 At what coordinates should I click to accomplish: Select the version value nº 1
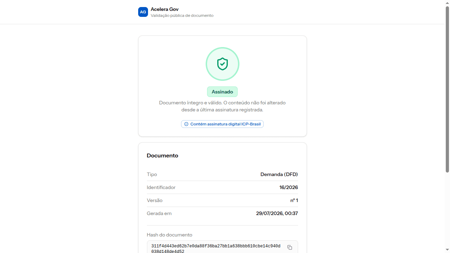tap(294, 200)
